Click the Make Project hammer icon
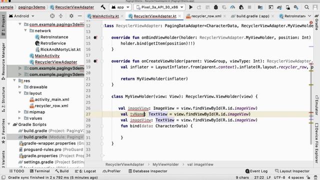The height and width of the screenshot is (180, 320). (103, 7)
